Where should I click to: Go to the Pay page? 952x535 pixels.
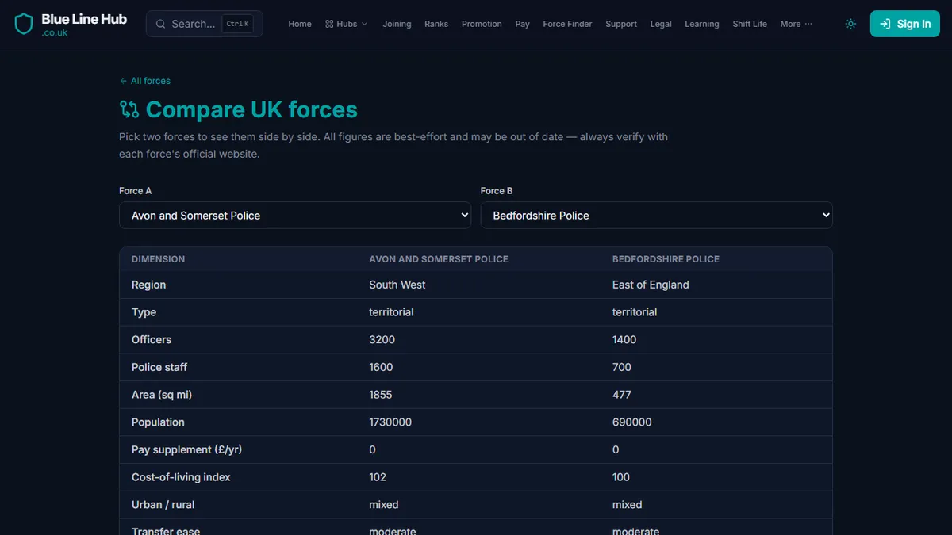point(522,24)
